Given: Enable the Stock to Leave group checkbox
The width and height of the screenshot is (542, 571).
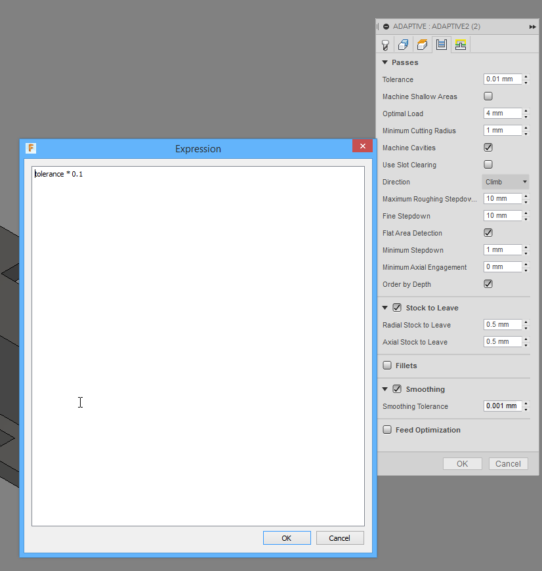Looking at the screenshot, I should [397, 307].
